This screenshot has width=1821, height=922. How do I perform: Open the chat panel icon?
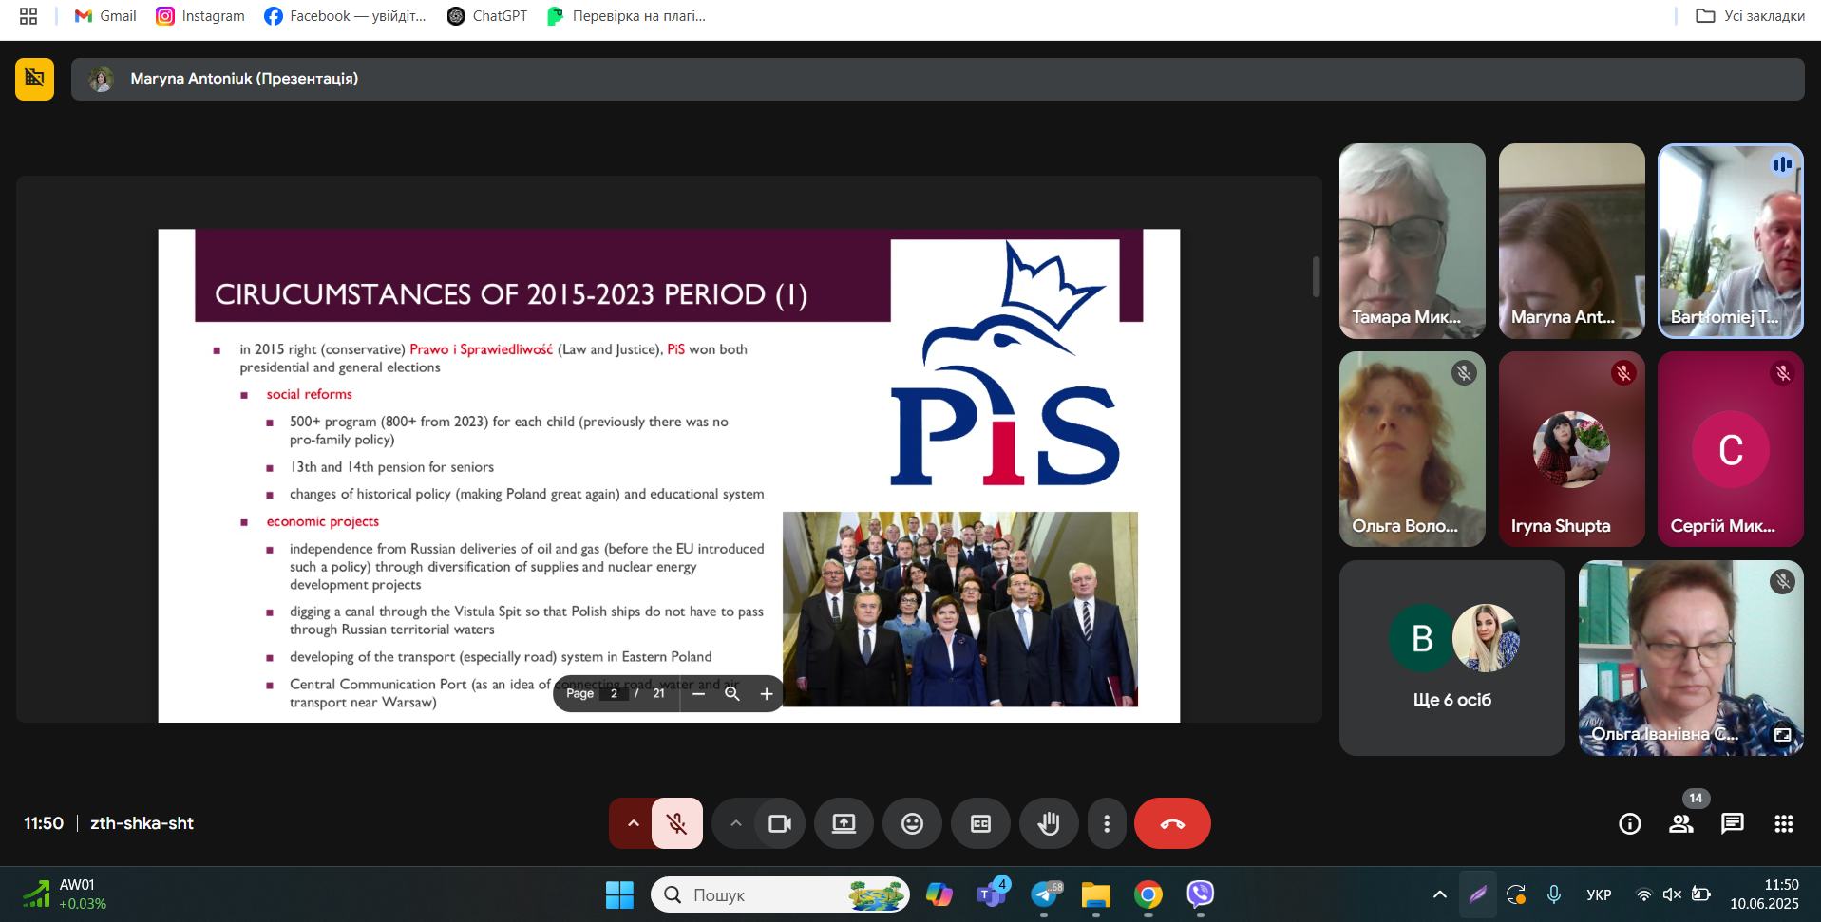click(x=1733, y=824)
